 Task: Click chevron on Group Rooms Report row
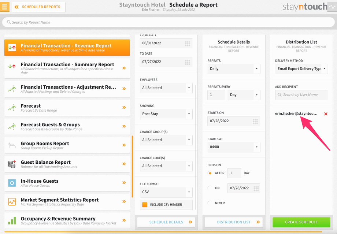tap(124, 145)
